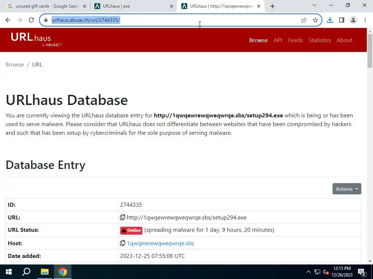Click the red Online status badge
The height and width of the screenshot is (279, 373).
tap(131, 230)
